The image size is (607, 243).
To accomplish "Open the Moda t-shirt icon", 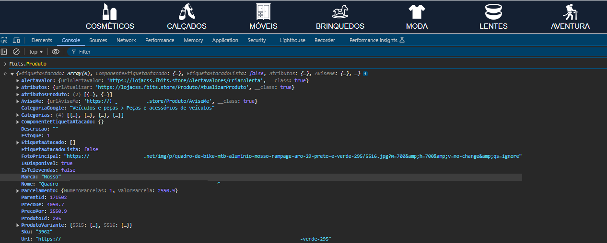I will point(417,12).
